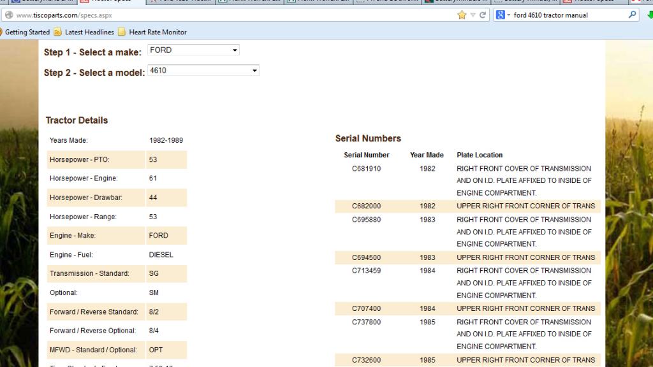Reload the page using the refresh icon
This screenshot has width=653, height=367.
(x=483, y=15)
